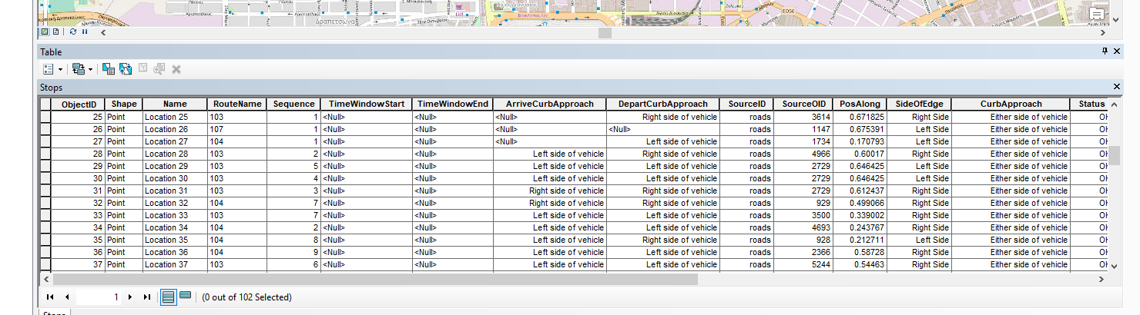The image size is (1140, 315).
Task: Expand Related Tables dropdown arrow
Action: point(90,69)
